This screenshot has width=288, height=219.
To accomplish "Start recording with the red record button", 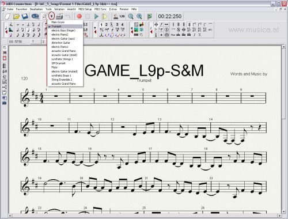I will pyautogui.click(x=79, y=17).
